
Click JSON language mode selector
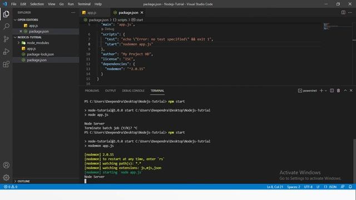[330, 187]
